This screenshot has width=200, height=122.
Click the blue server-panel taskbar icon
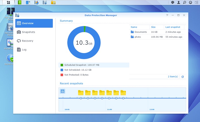(x=28, y=3)
